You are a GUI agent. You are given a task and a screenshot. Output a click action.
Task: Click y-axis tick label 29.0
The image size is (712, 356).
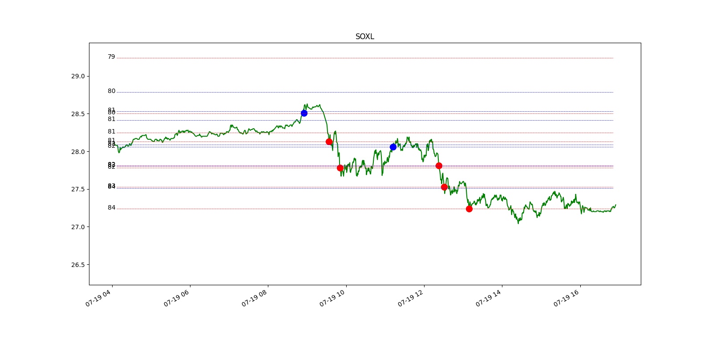[x=78, y=76]
